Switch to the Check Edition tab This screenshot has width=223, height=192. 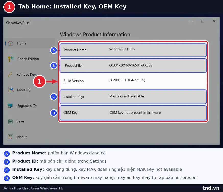click(x=28, y=59)
